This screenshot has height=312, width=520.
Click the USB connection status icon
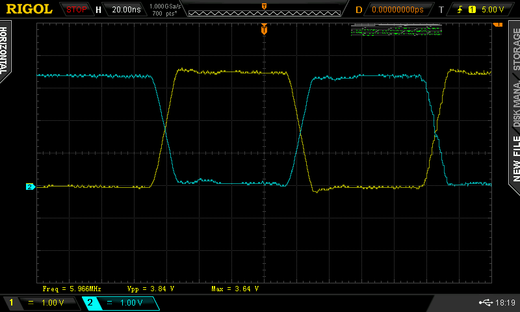(486, 302)
